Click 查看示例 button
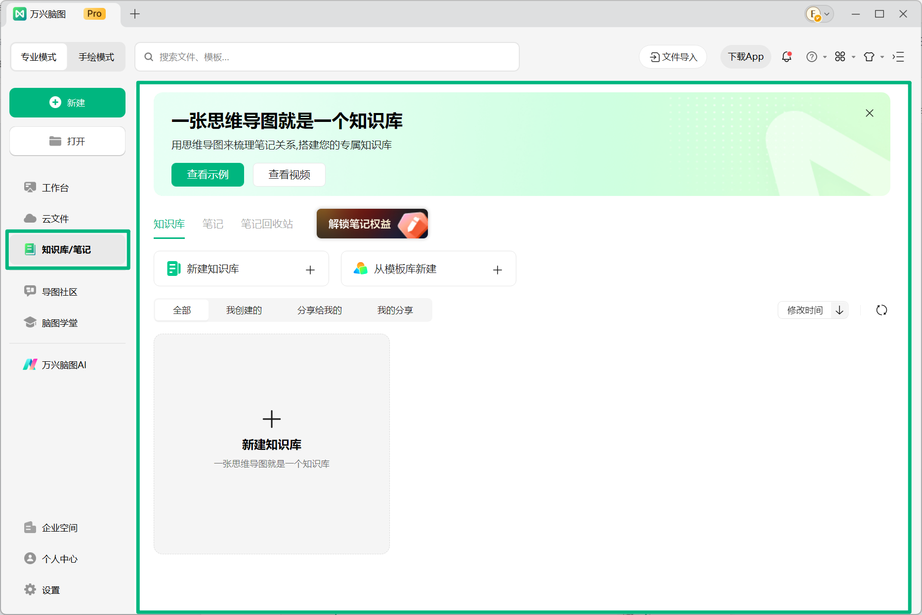 [208, 175]
